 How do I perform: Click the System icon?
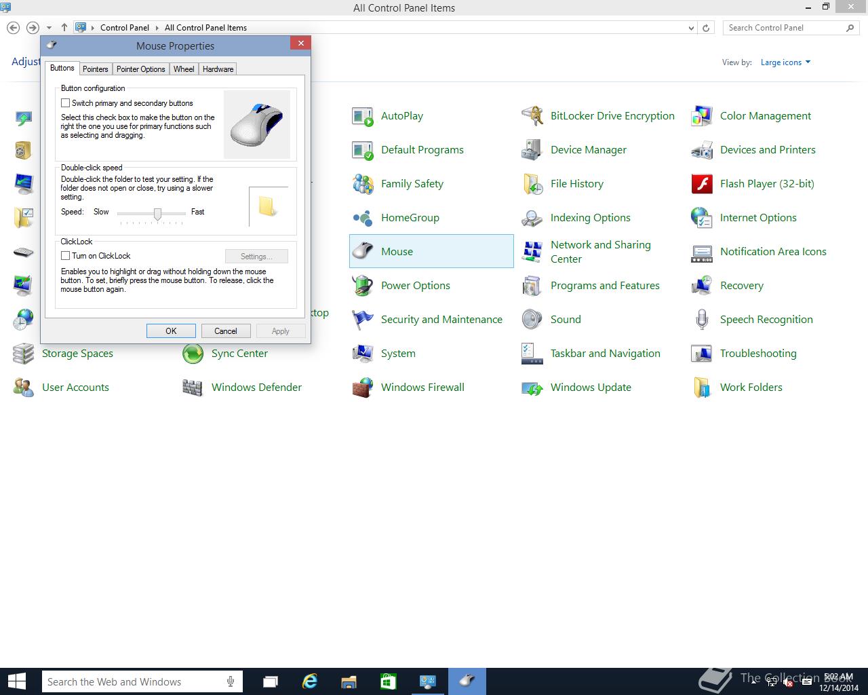(363, 354)
